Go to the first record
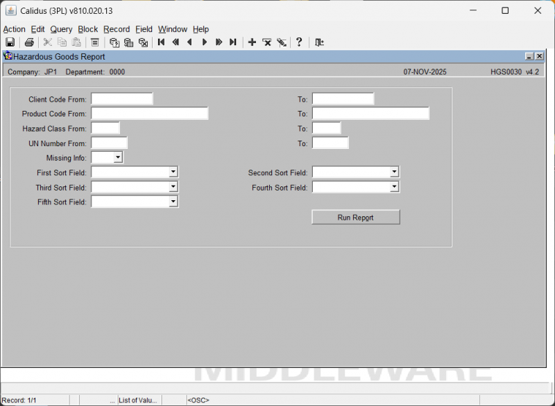The height and width of the screenshot is (406, 555). click(x=161, y=42)
